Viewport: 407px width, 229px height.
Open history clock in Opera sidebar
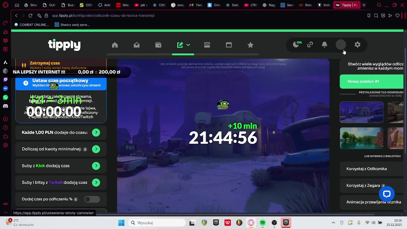(5, 128)
